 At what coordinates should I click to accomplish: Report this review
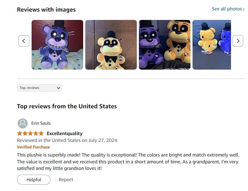(66, 180)
